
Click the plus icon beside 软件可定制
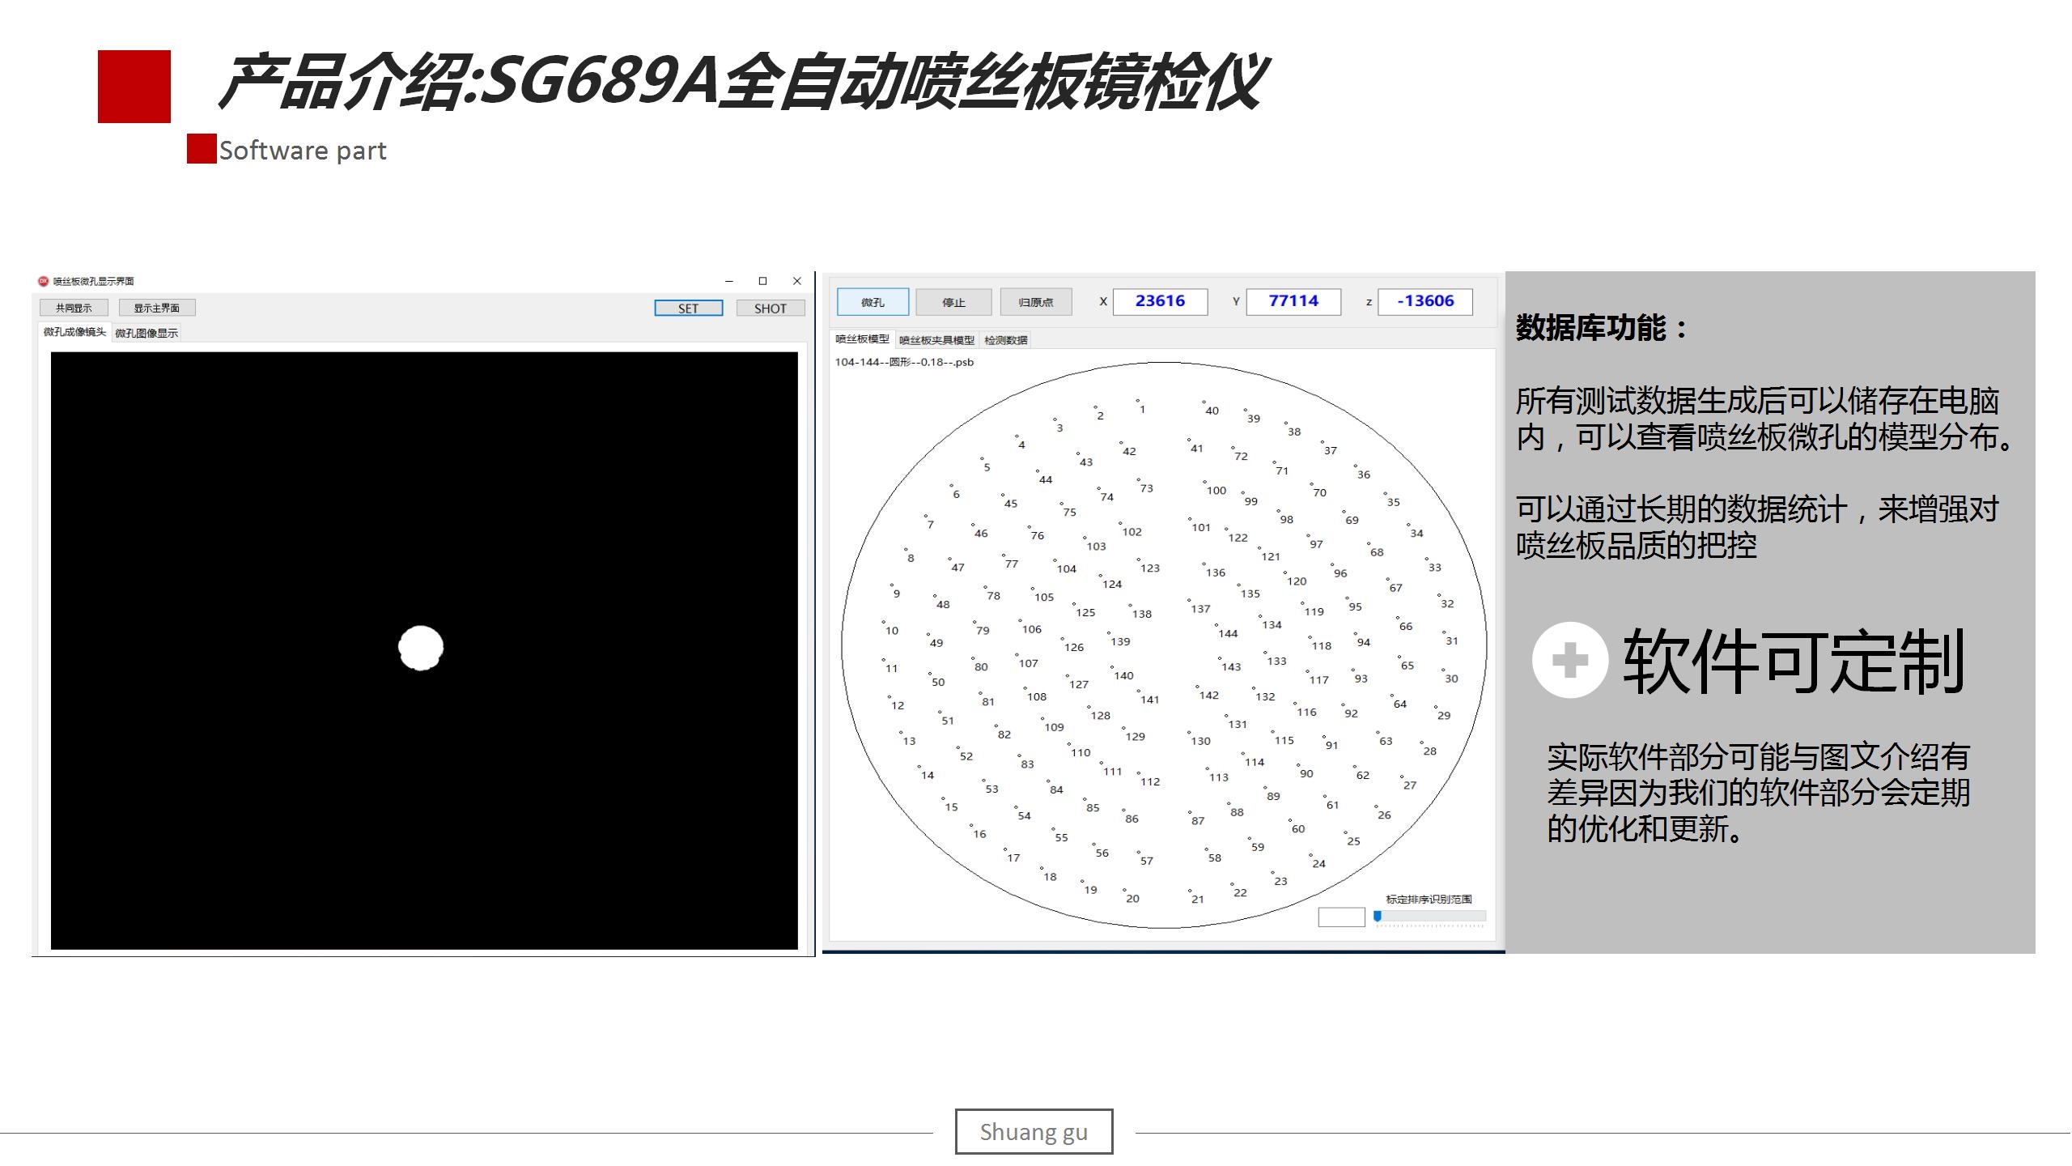click(x=1569, y=660)
